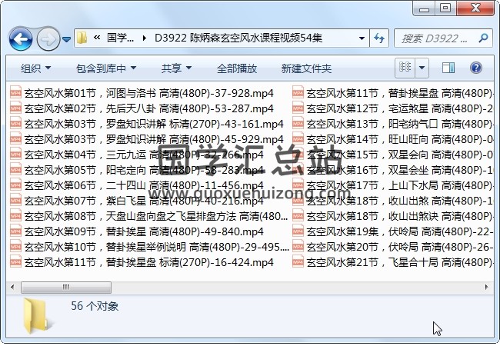Open the 共享 menu
The height and width of the screenshot is (346, 500).
(x=176, y=68)
